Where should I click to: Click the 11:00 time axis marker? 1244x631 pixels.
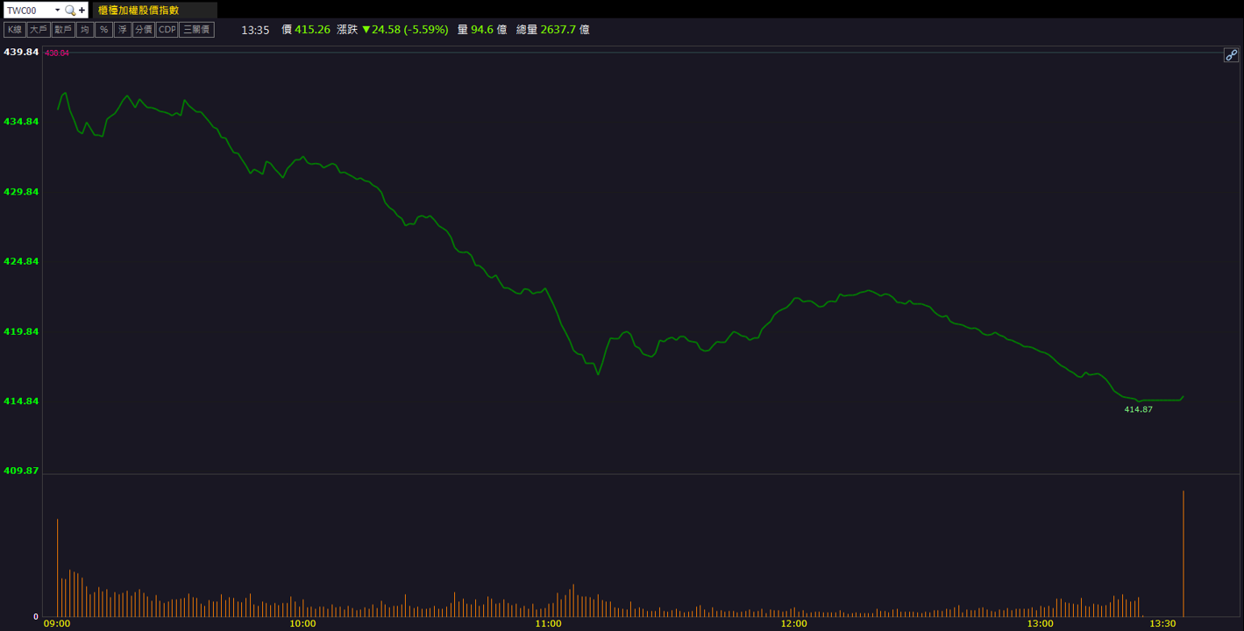(548, 623)
